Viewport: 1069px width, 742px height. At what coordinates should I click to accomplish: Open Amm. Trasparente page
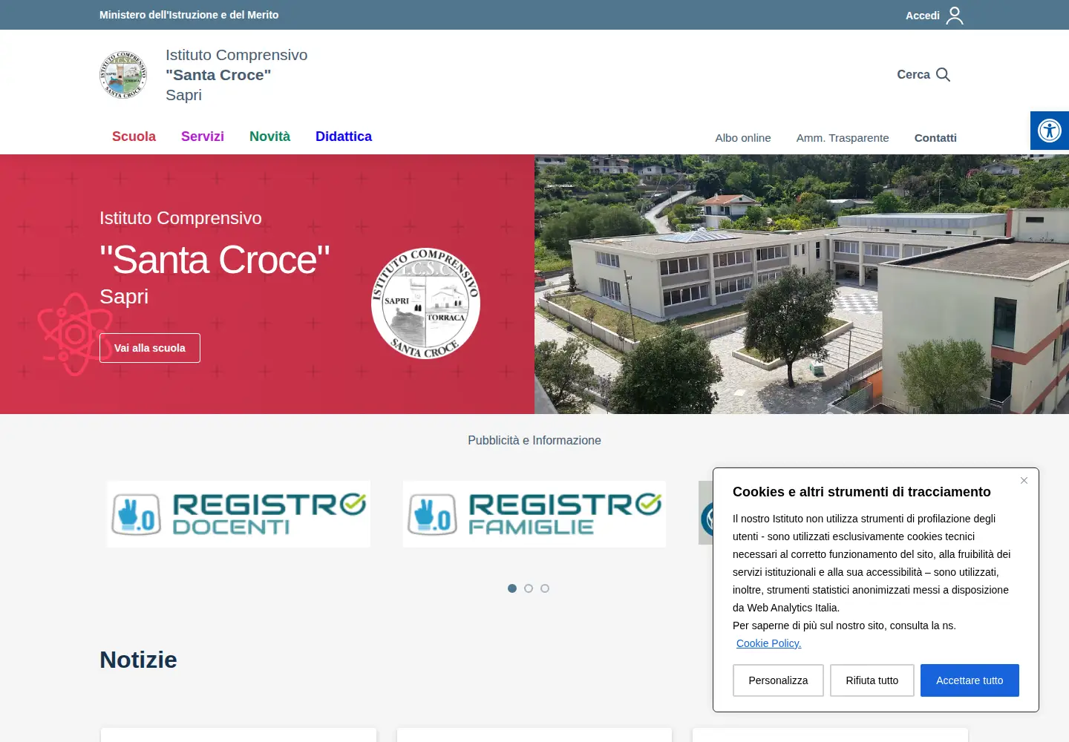point(843,138)
